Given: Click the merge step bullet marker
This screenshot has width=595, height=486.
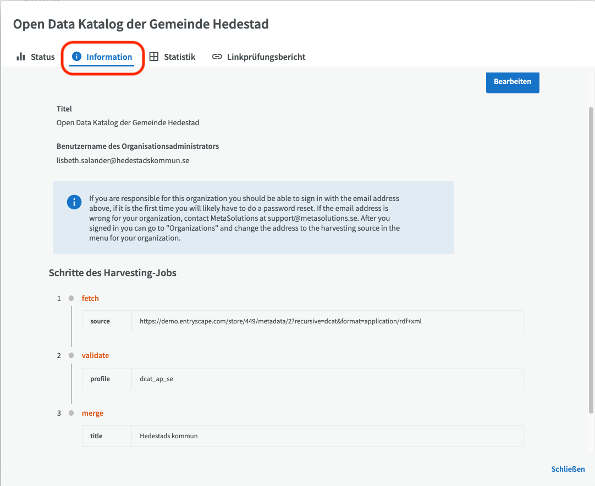Looking at the screenshot, I should [x=71, y=413].
